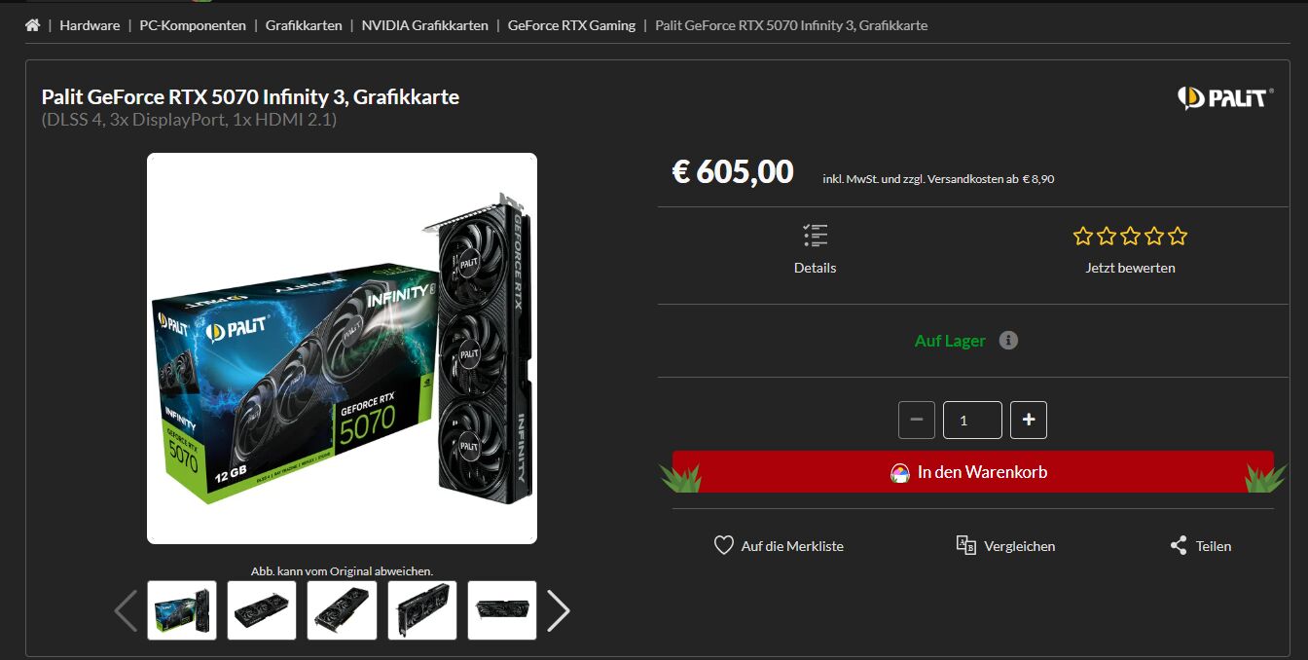Open the Palit brand logo
The height and width of the screenshot is (660, 1308).
(x=1224, y=97)
